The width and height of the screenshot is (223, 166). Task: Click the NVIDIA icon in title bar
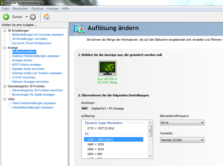2,3
